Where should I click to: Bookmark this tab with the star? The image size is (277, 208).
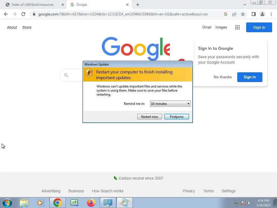(243, 14)
